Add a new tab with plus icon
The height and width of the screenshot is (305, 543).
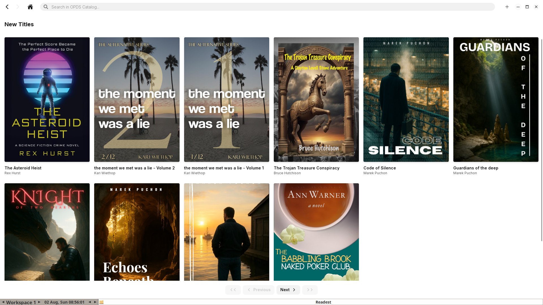[507, 7]
